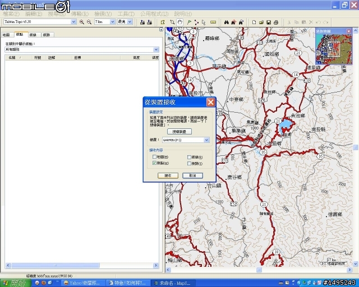Click the undo arrow icon
359x287 pixels.
(x=318, y=22)
